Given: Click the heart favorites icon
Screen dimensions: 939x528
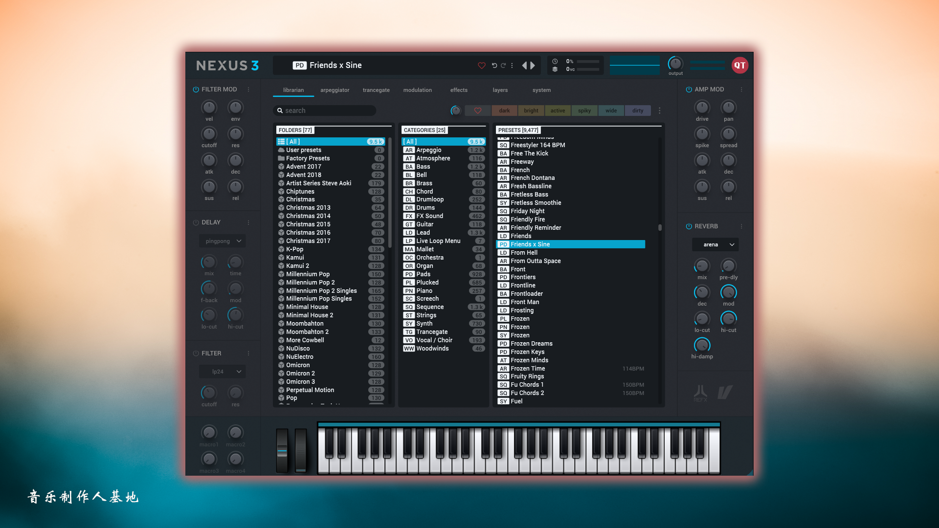Looking at the screenshot, I should click(481, 65).
